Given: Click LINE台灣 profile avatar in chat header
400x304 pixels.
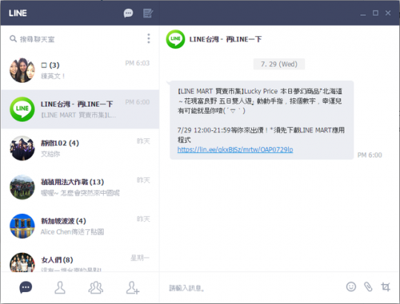Looking at the screenshot, I should point(176,39).
